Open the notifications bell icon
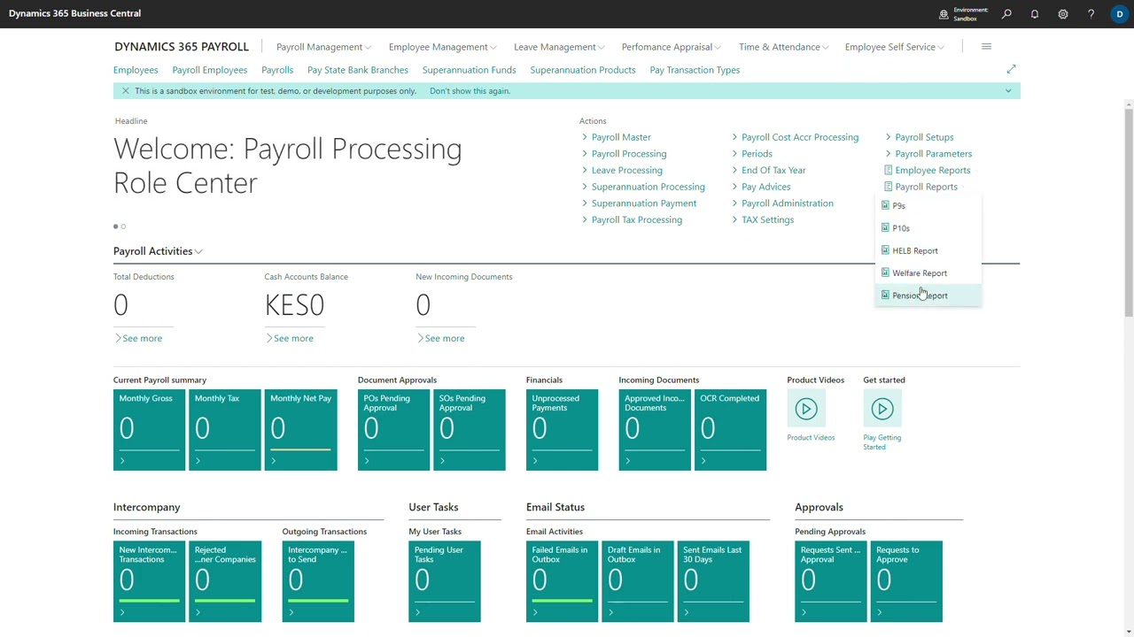The image size is (1134, 637). [1035, 14]
